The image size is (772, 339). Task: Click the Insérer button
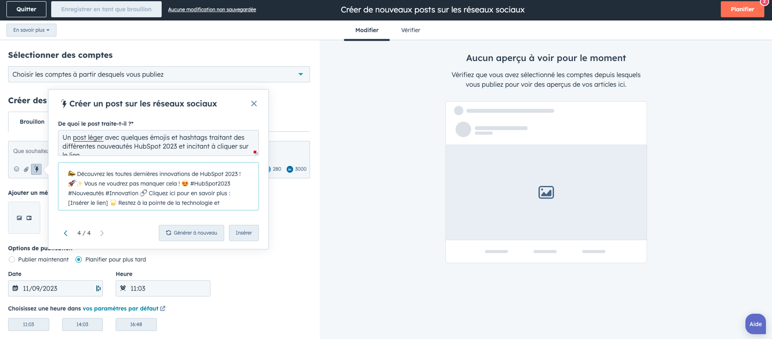(x=244, y=233)
